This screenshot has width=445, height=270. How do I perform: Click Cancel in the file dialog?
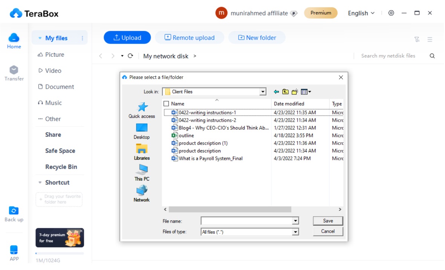pos(328,231)
